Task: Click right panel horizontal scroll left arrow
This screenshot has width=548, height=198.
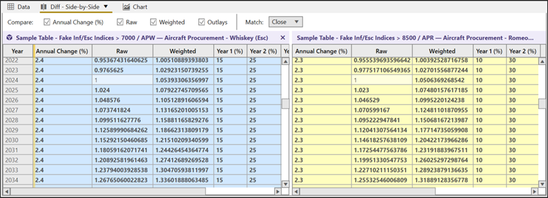Action: tap(295, 191)
